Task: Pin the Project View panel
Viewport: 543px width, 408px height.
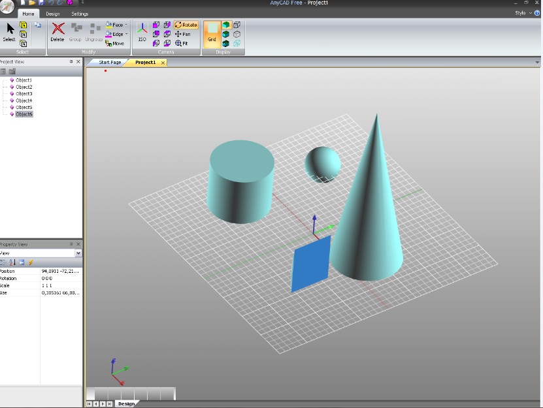Action: (x=71, y=62)
